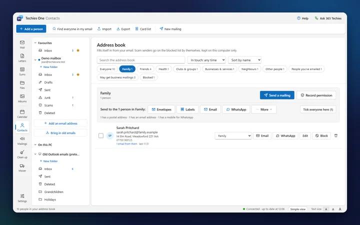Click Add an email address
Screen dimensions: 360x225
pos(60,123)
